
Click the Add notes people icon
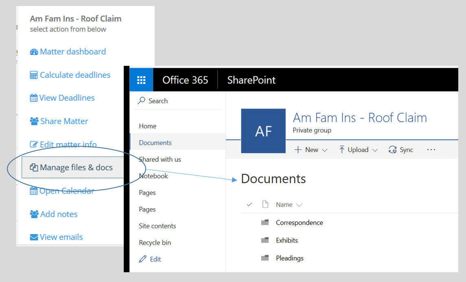click(x=34, y=214)
